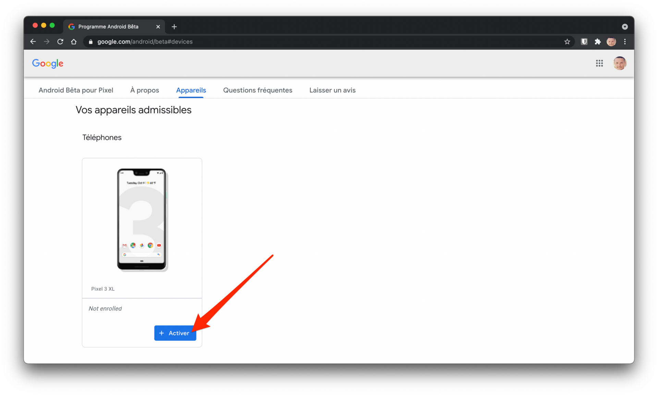This screenshot has width=658, height=395.
Task: Go to the home page icon
Action: pyautogui.click(x=74, y=41)
